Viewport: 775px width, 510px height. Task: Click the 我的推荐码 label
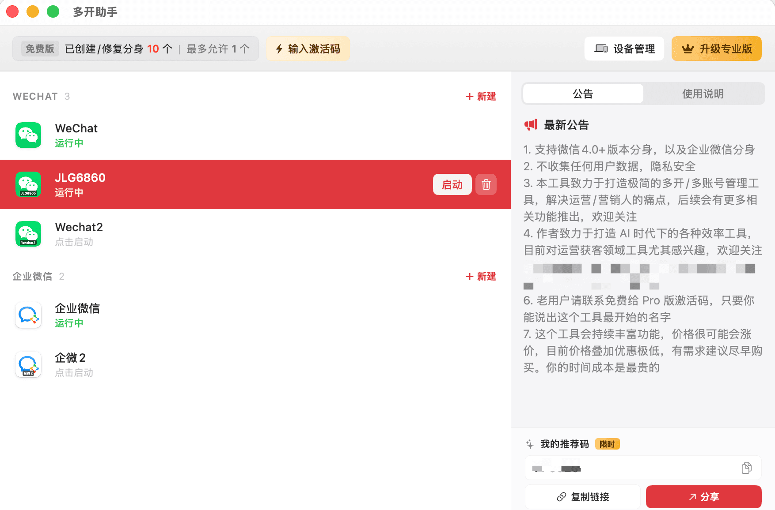tap(565, 444)
